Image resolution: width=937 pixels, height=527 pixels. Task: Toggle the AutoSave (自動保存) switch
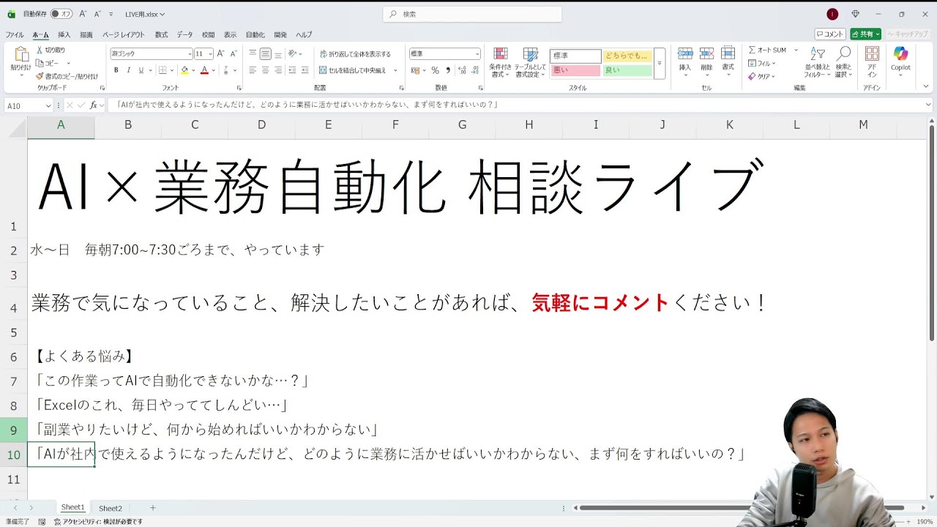pos(61,14)
